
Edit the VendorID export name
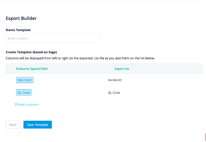coord(115,80)
